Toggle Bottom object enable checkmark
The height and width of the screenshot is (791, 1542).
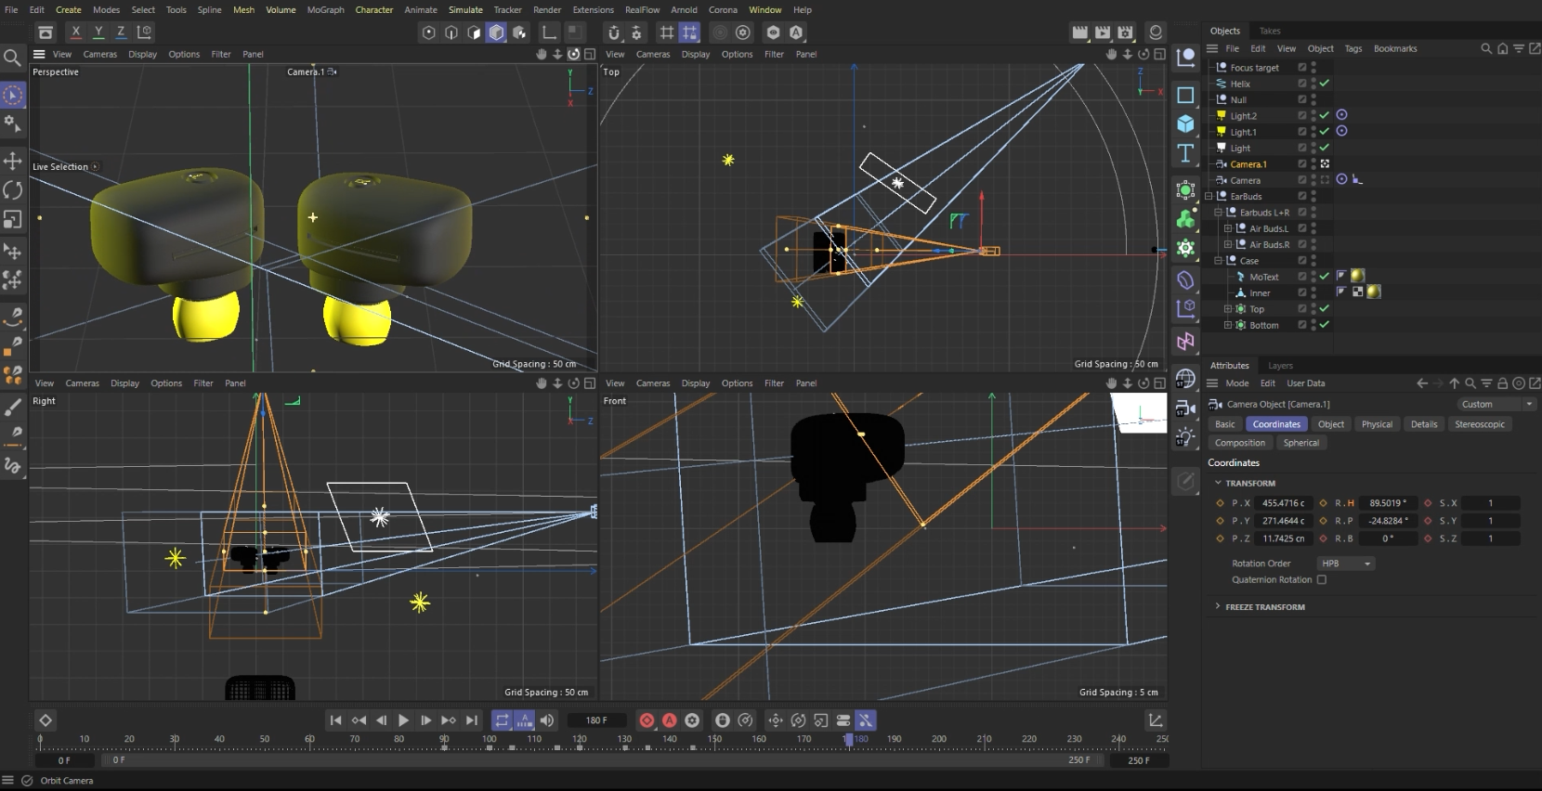click(x=1325, y=325)
